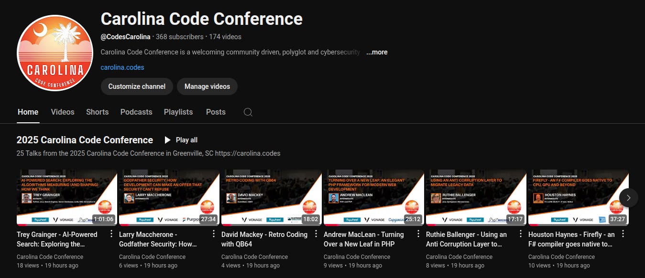
Task: Click channel name under Larry Maccherone video
Action: click(x=152, y=257)
